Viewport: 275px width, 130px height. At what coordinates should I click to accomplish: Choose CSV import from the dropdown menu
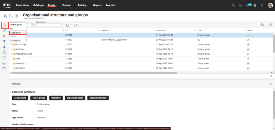coord(15,41)
